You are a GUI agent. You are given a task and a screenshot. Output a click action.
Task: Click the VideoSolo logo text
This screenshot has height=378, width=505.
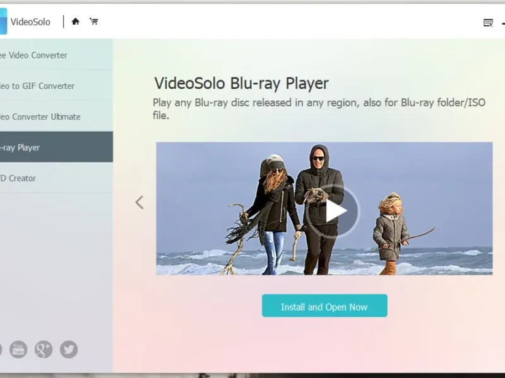(30, 22)
